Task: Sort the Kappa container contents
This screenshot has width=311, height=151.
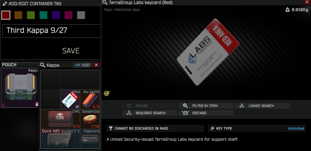Action: click(x=83, y=65)
